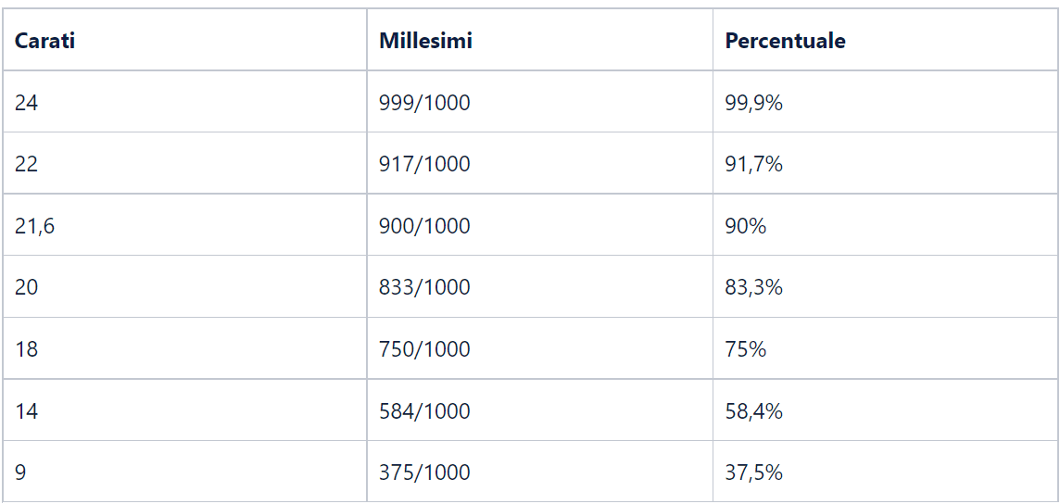Screen dimensions: 1060x504
Task: Click the 833/1000 cell
Action: click(x=424, y=287)
